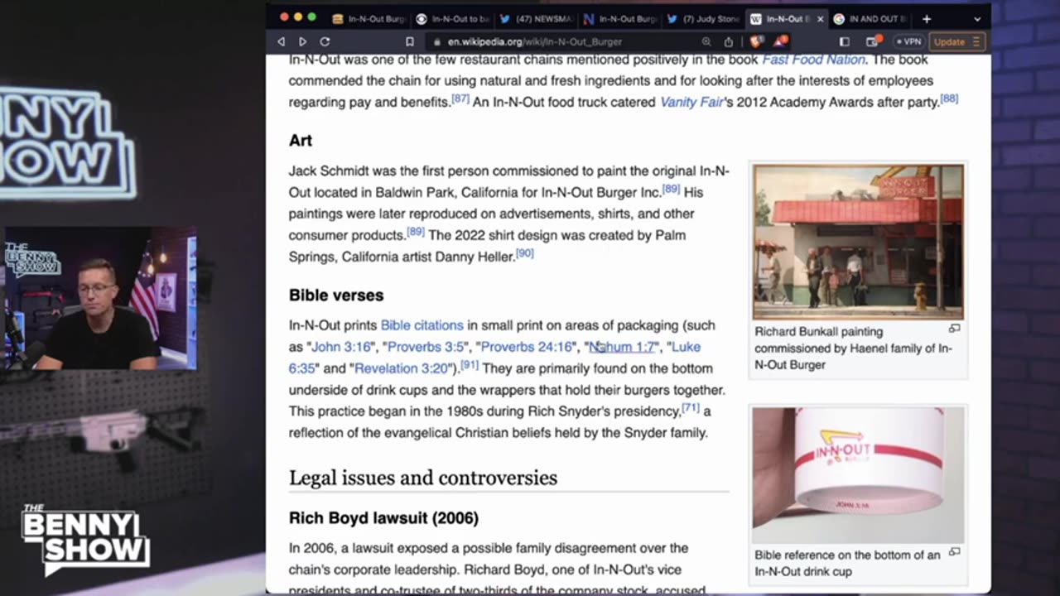Image resolution: width=1060 pixels, height=596 pixels.
Task: Click the lock icon beside the URL
Action: 436,41
